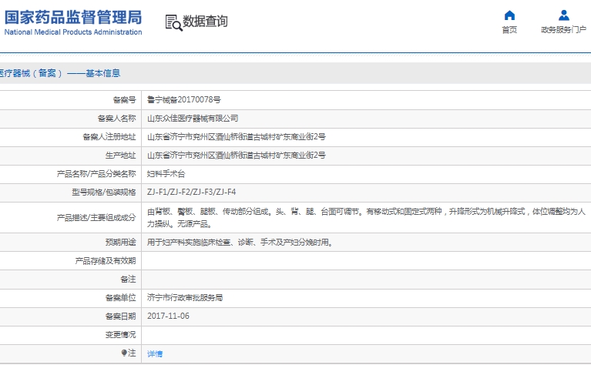
Task: Click the 备案人注册地址 address value
Action: (237, 137)
